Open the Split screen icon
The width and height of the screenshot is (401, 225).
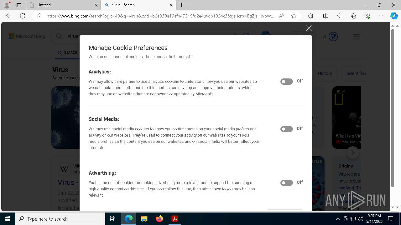[x=325, y=16]
